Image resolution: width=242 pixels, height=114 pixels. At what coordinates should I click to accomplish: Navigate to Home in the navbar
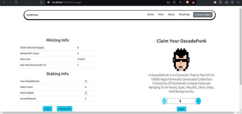click(150, 14)
